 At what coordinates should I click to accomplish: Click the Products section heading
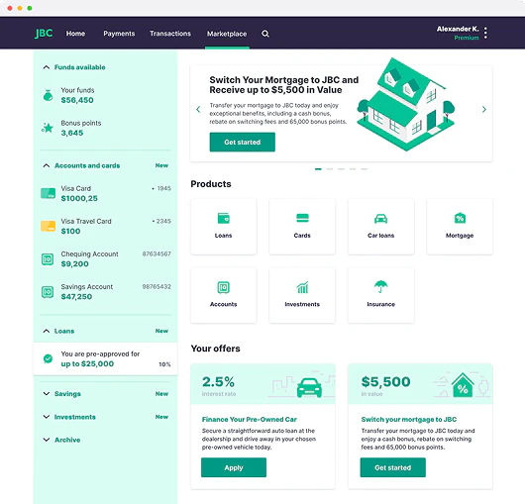point(211,184)
